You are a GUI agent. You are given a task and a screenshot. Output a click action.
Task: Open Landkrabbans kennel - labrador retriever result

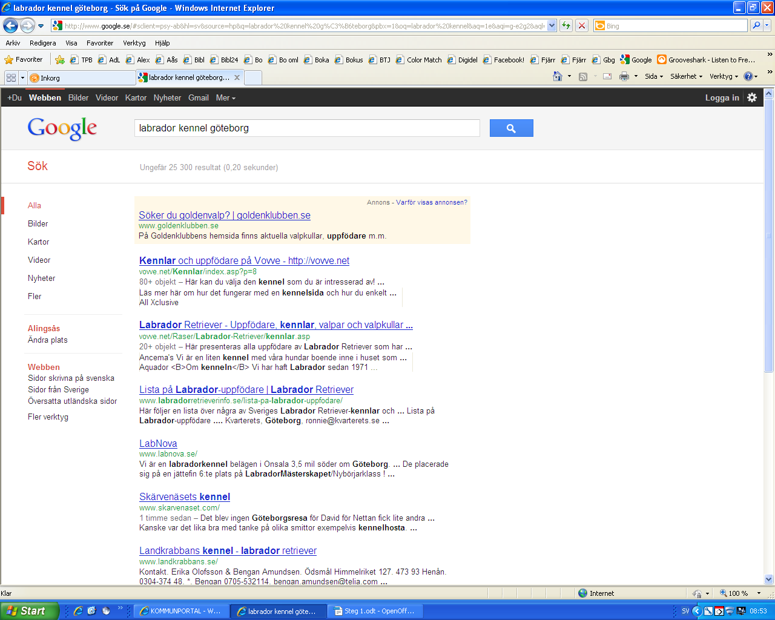click(x=228, y=550)
